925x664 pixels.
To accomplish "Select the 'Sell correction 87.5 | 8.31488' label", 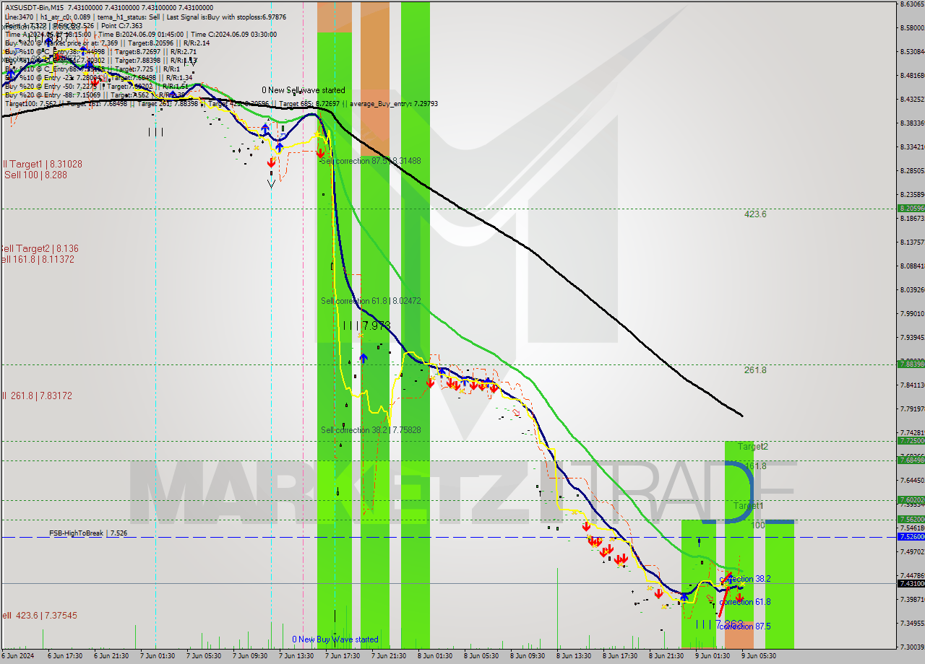I will coord(370,161).
